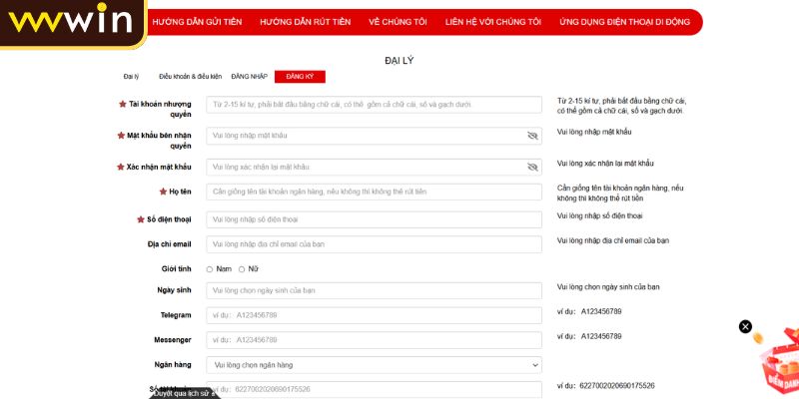Select the Nữ gender radio button
This screenshot has height=399, width=799.
(242, 269)
